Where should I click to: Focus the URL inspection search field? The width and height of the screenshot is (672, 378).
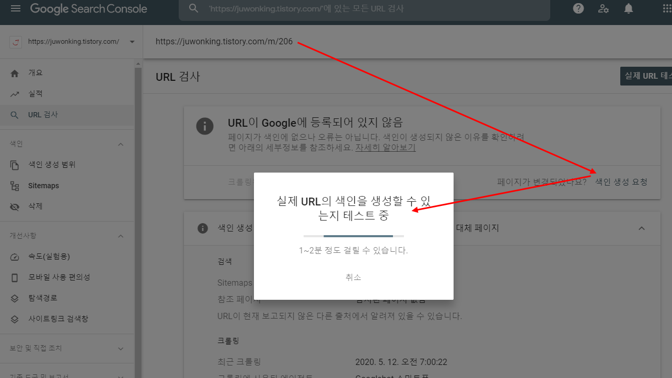(x=364, y=9)
